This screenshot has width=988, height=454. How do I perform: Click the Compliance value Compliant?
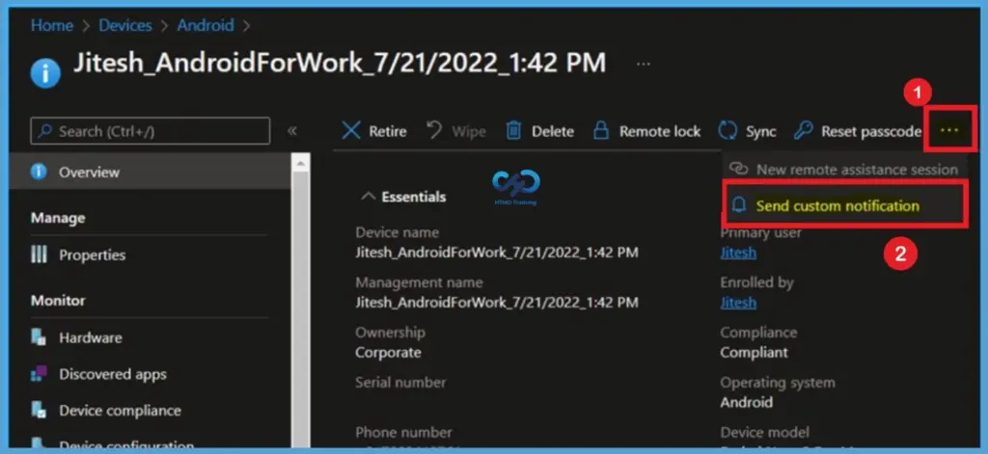tap(754, 352)
